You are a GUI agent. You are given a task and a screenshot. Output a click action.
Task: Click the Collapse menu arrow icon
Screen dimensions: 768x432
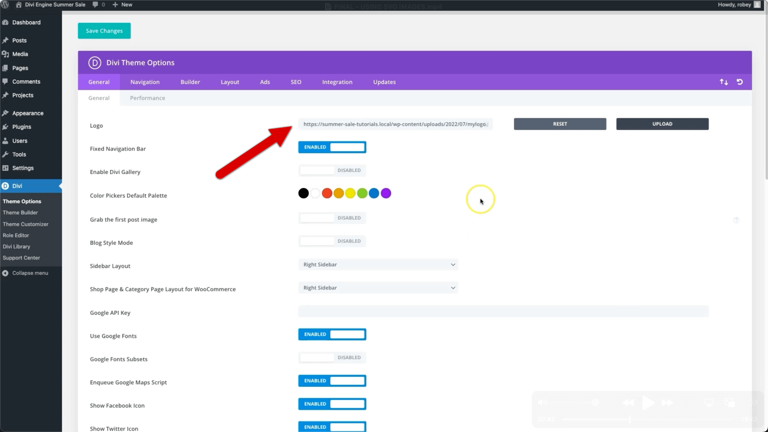pyautogui.click(x=5, y=273)
